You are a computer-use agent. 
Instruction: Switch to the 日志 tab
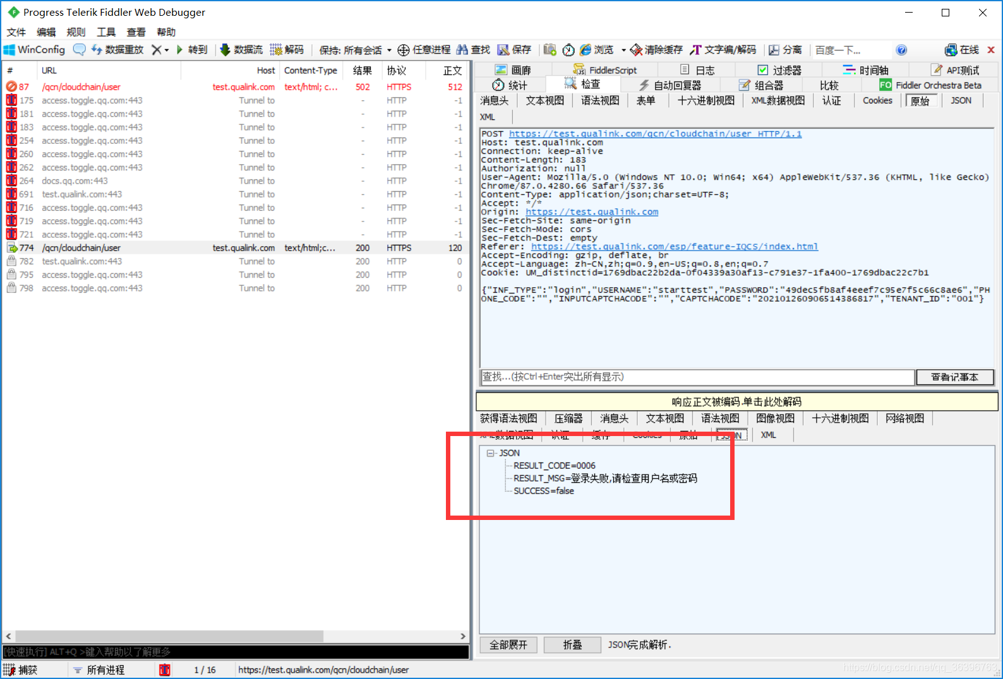(697, 70)
